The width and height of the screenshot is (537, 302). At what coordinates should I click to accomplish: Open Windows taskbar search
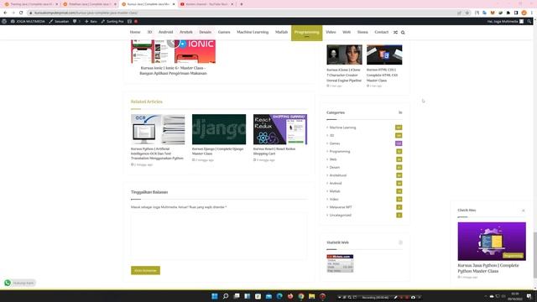(226, 296)
